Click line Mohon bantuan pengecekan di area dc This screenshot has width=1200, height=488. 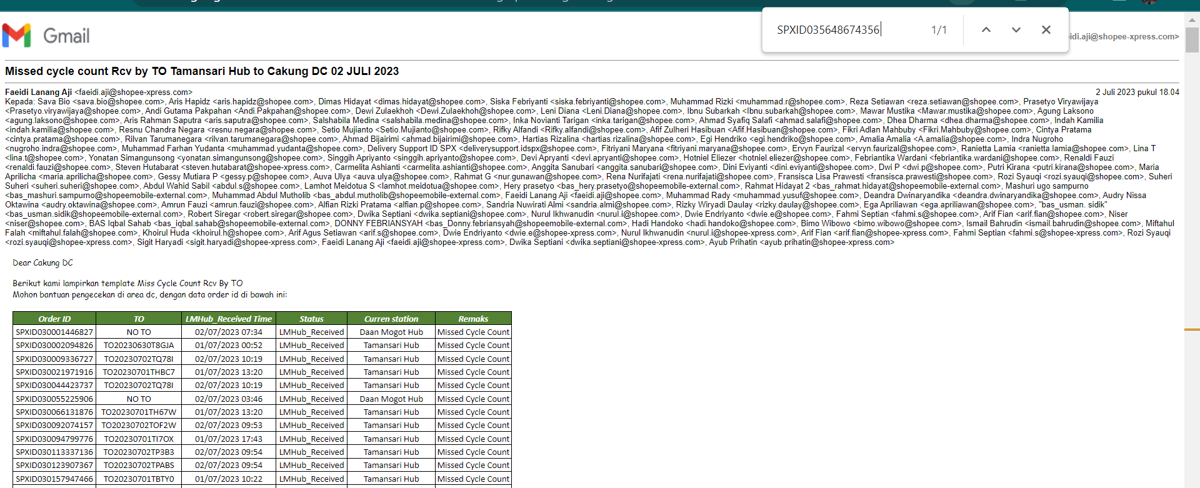pyautogui.click(x=150, y=295)
